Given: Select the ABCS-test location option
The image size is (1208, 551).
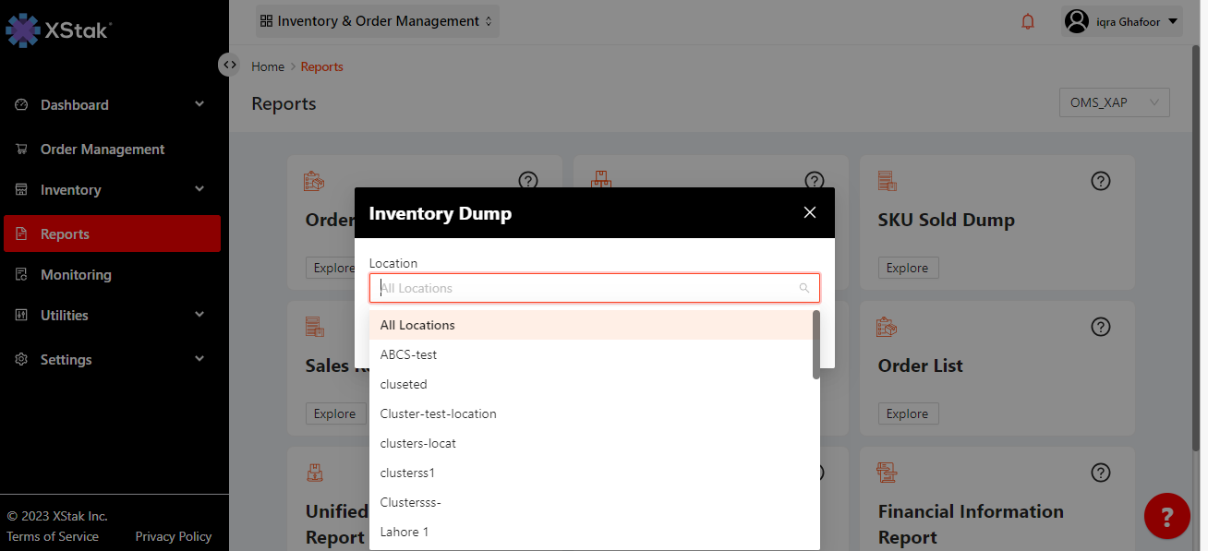Looking at the screenshot, I should 408,354.
